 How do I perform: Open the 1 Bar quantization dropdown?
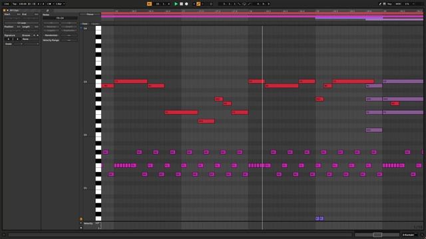point(61,4)
